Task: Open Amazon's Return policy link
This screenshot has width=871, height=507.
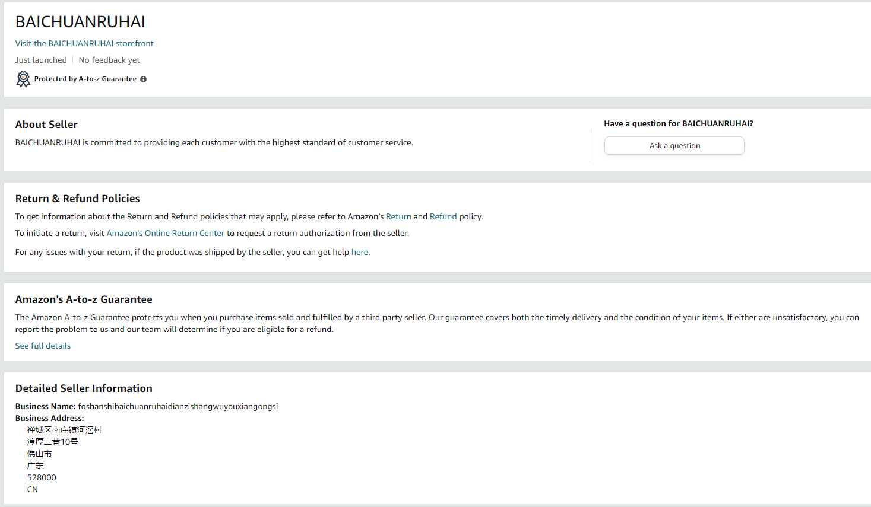Action: click(x=398, y=216)
